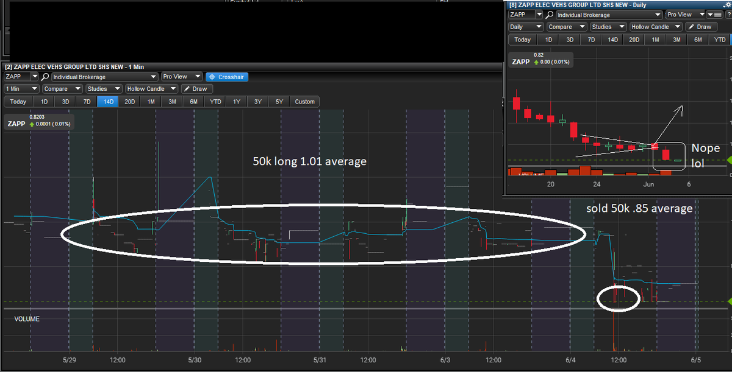Viewport: 732px width, 372px height.
Task: Click the 5/31 date label on time axis
Action: coord(320,360)
